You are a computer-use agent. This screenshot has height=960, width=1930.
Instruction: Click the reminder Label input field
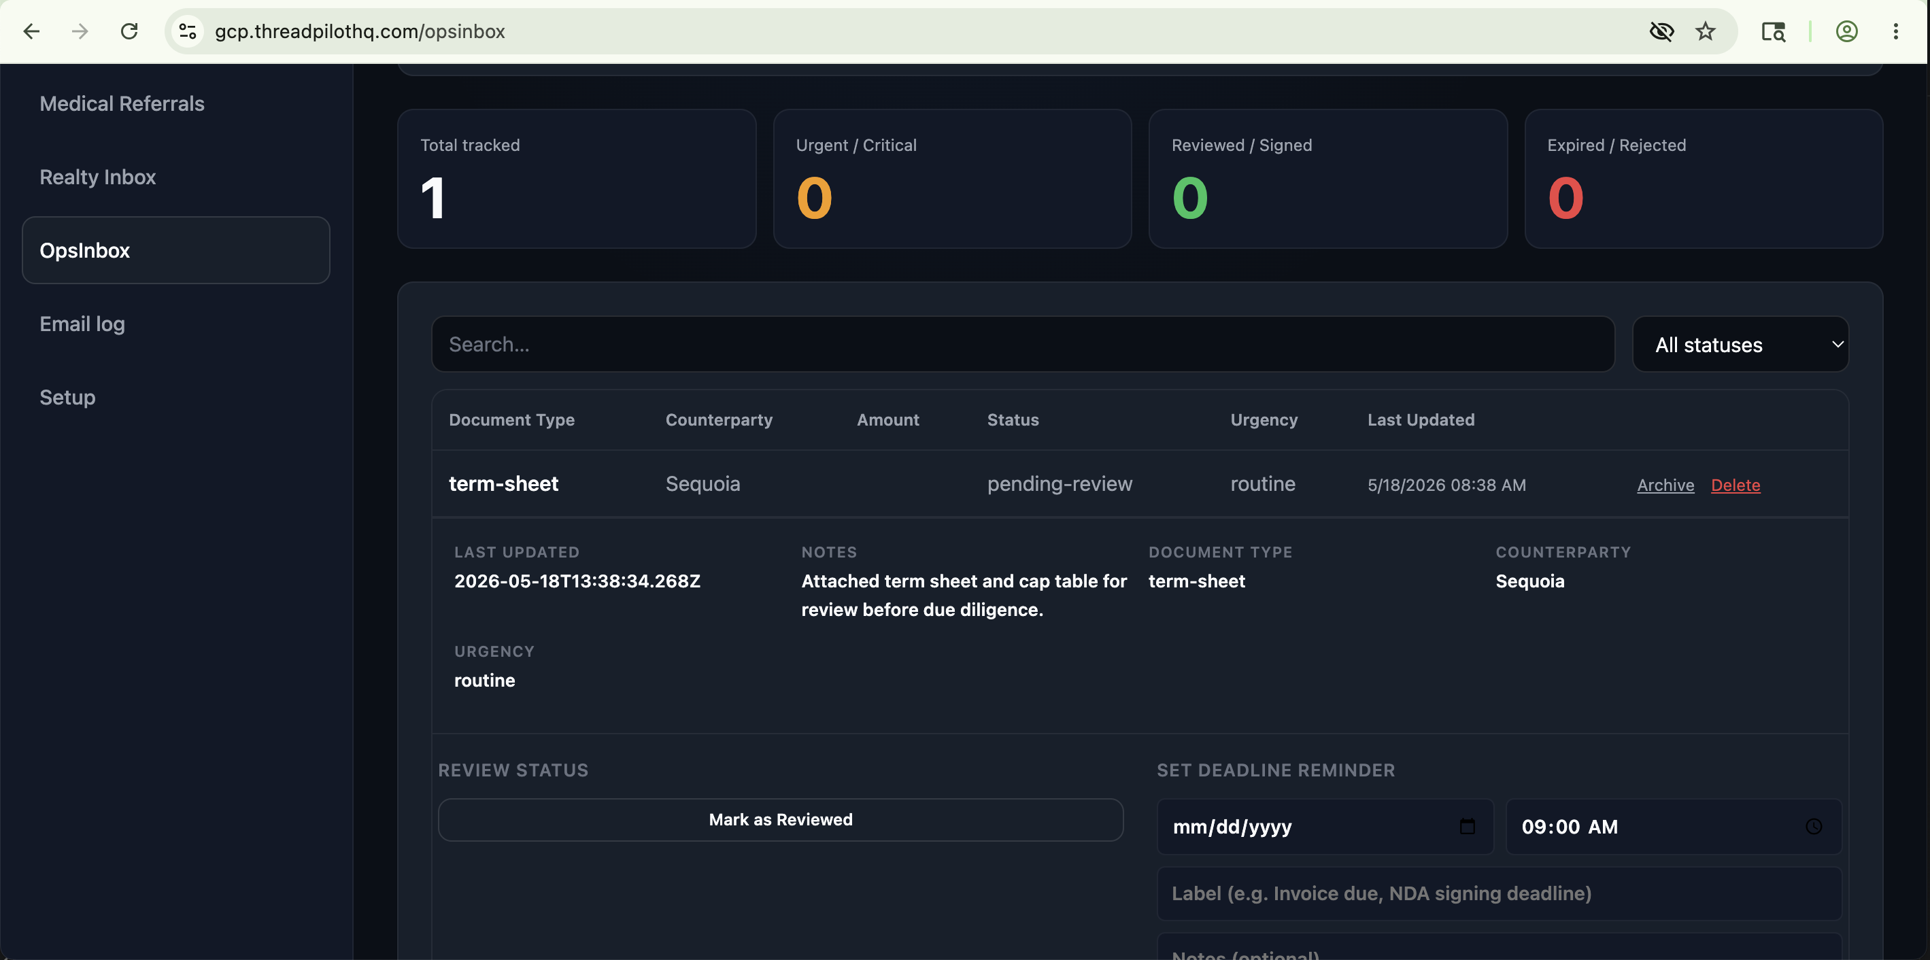pyautogui.click(x=1500, y=893)
